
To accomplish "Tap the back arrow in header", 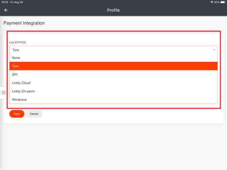I will 6,10.
